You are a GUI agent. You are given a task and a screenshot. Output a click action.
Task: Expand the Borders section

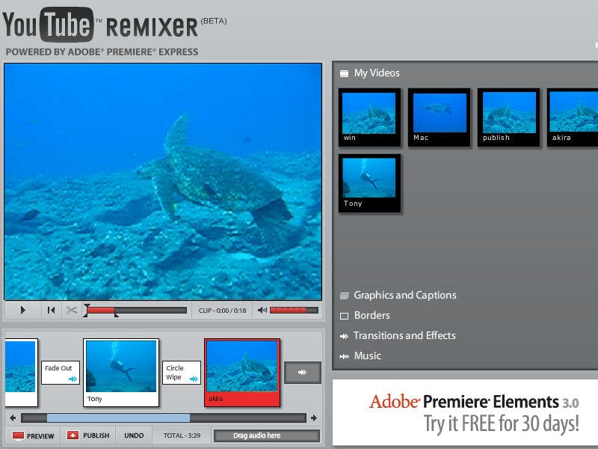[x=372, y=315]
